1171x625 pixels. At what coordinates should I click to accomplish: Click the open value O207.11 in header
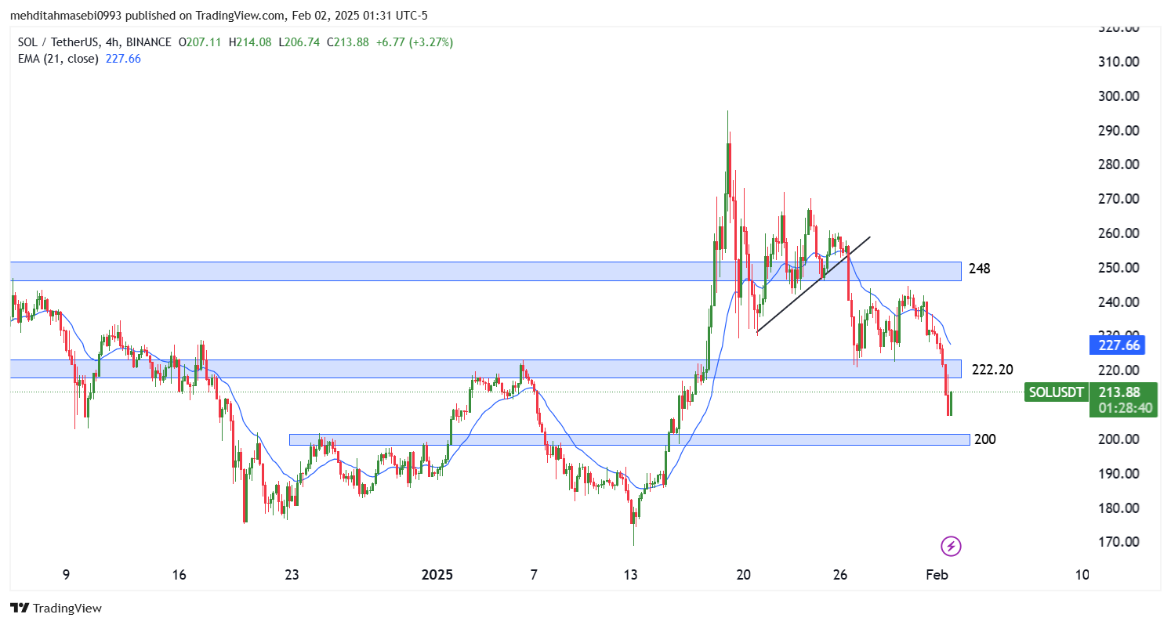coord(201,42)
